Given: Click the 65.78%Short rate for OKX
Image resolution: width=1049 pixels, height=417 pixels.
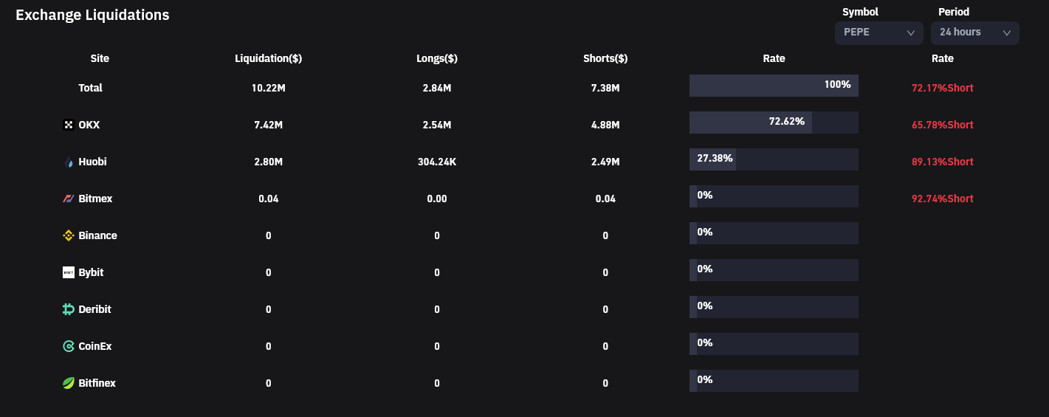Looking at the screenshot, I should coord(942,125).
